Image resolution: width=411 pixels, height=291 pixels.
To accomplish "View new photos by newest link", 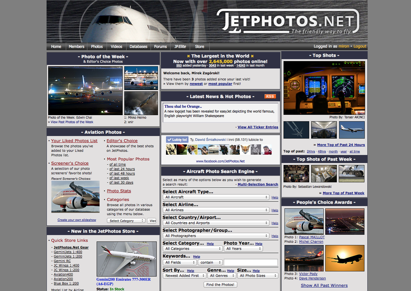I will click(196, 84).
